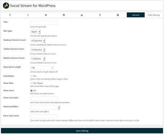164x134 pixels.
Task: Switch to the General tab
Action: click(x=136, y=15)
